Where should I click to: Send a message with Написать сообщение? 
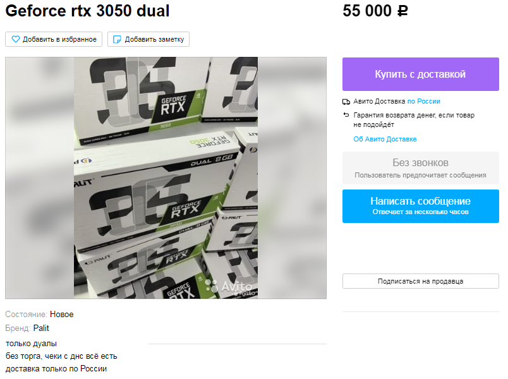(x=421, y=206)
